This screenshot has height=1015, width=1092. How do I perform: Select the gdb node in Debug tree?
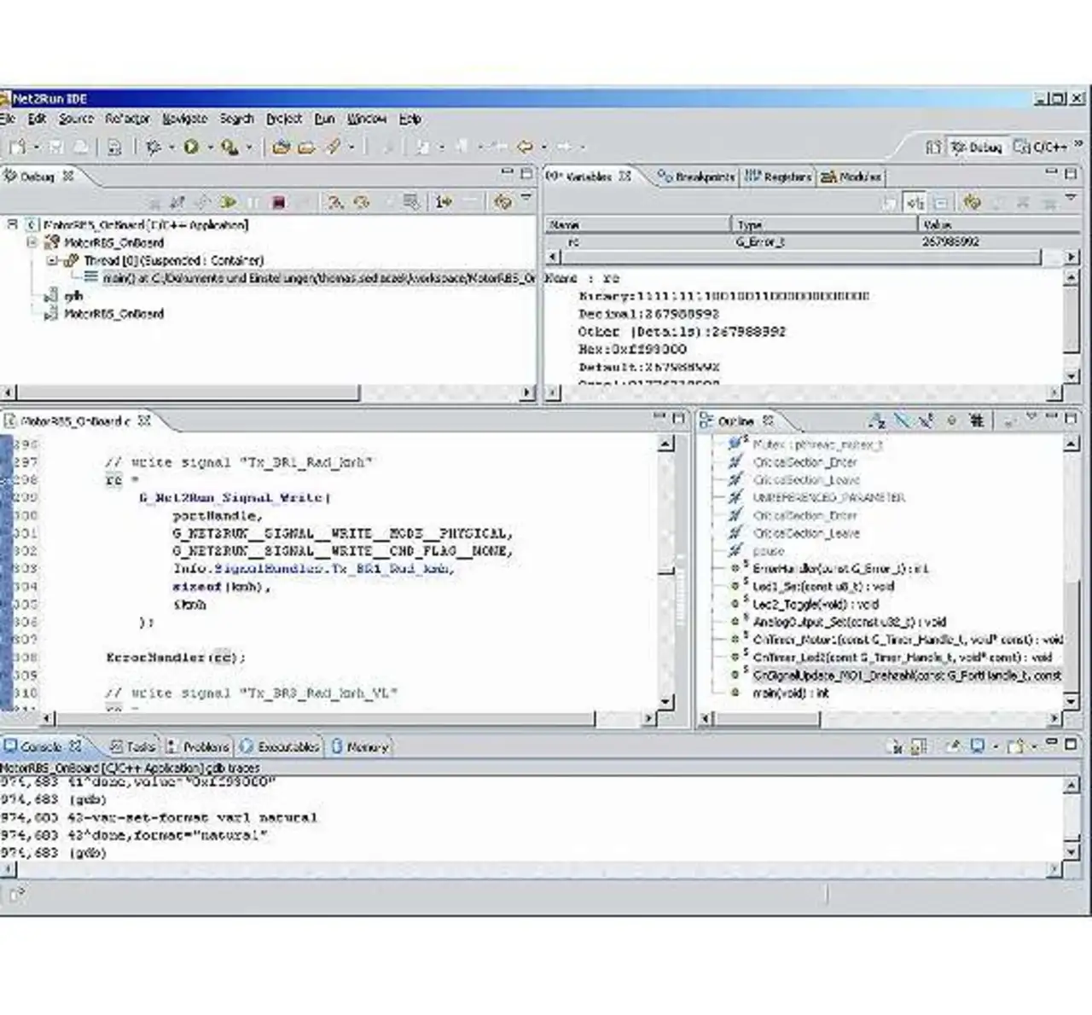pyautogui.click(x=73, y=296)
